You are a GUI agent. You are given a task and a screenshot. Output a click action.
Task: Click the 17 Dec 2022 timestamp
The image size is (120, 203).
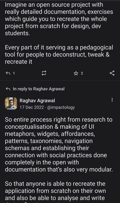[x=32, y=107]
